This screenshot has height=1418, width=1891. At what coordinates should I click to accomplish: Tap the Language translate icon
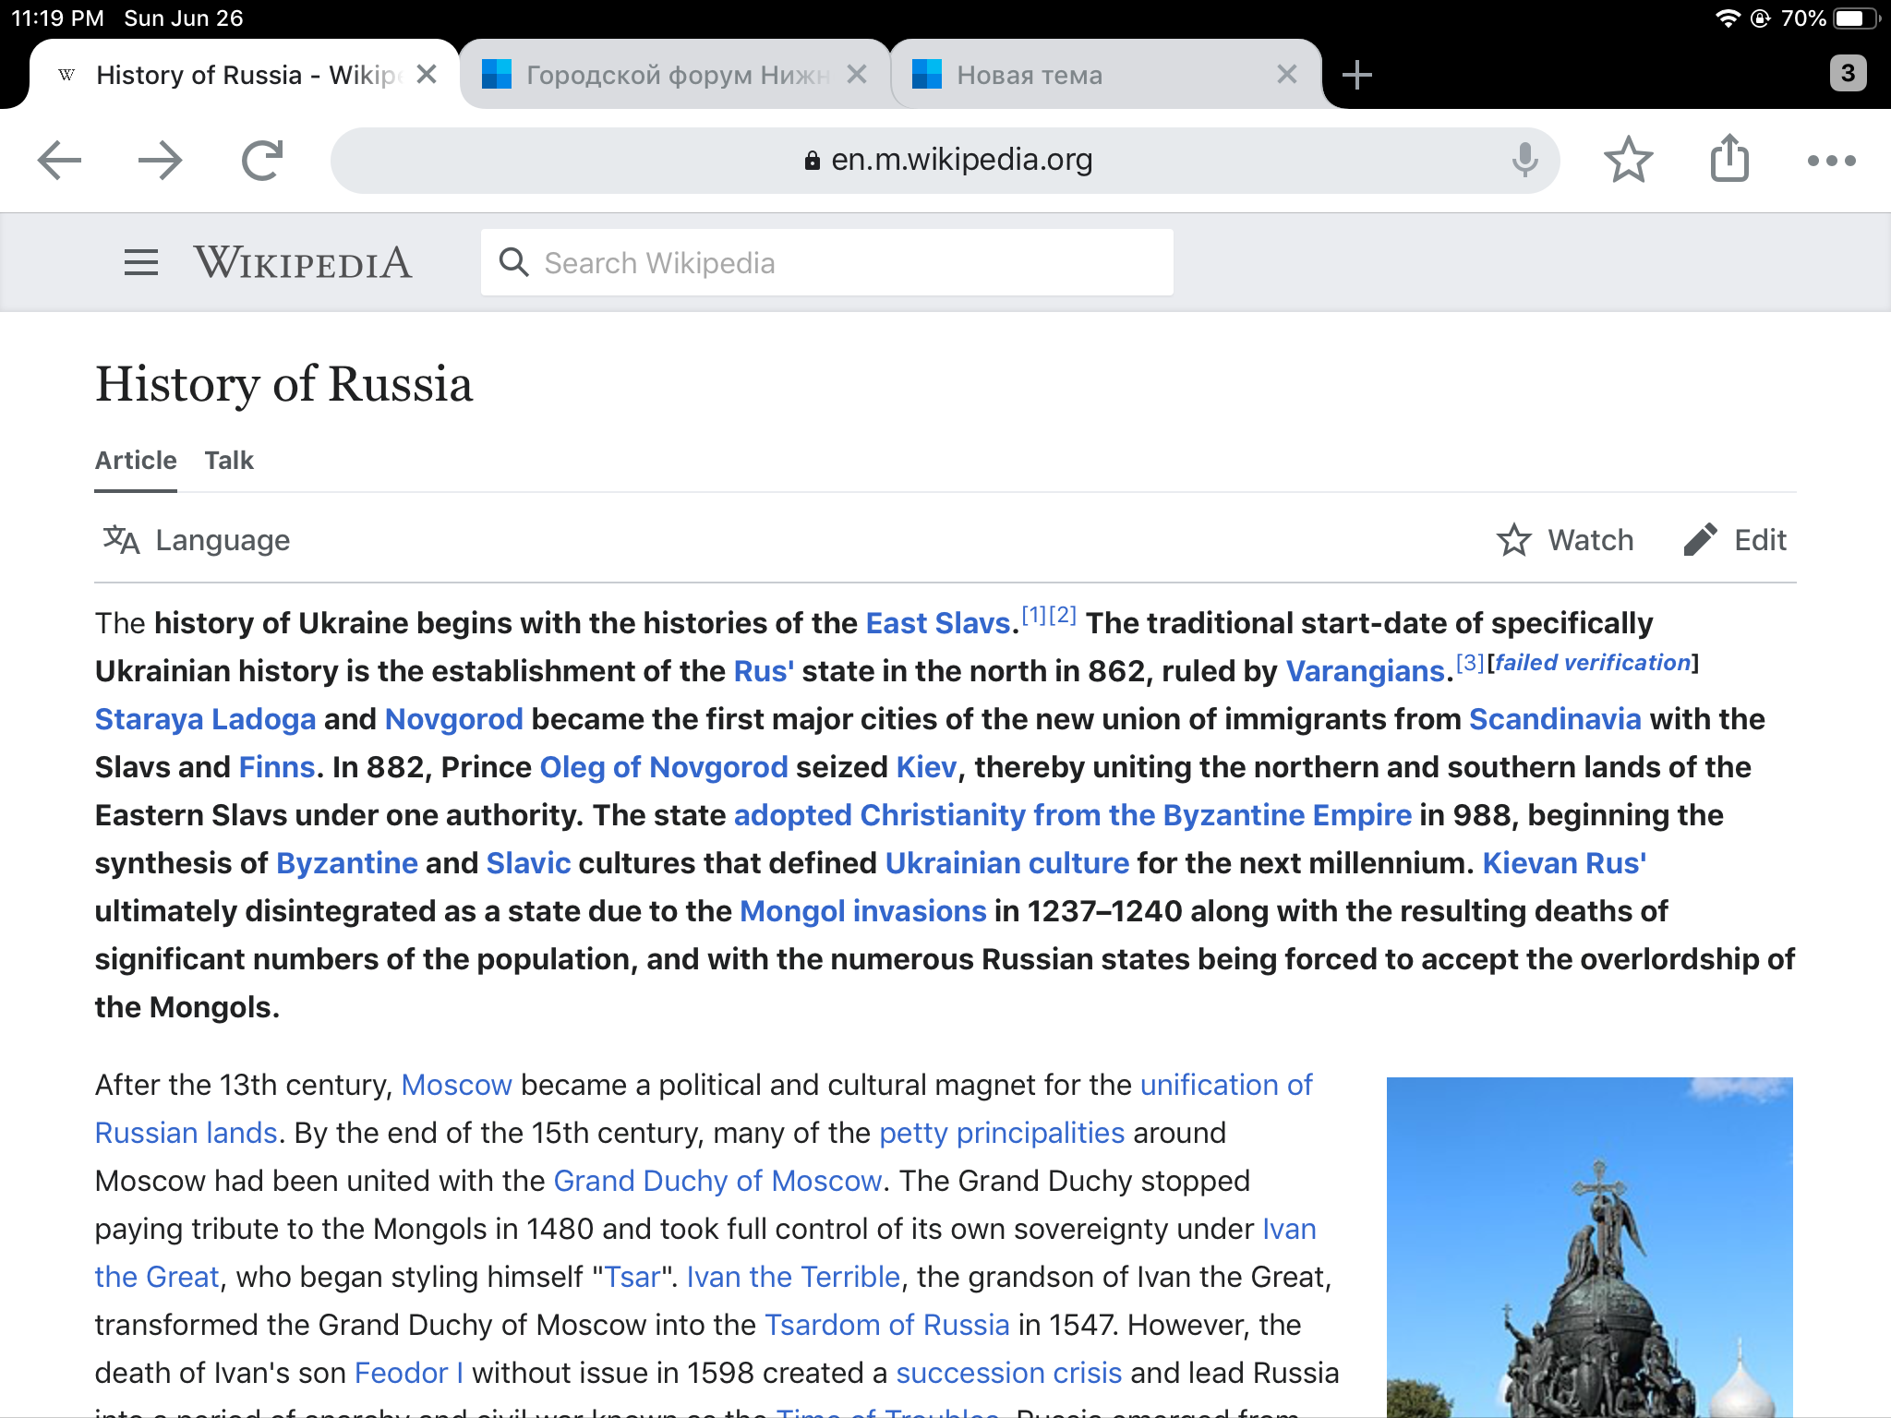(121, 540)
